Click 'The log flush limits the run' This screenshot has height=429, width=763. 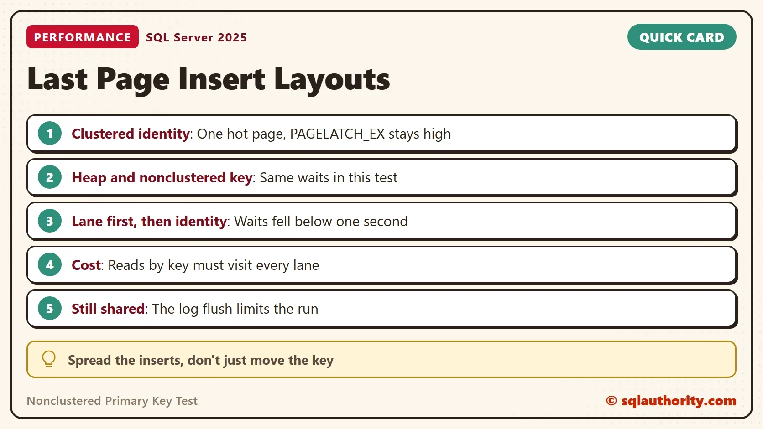pos(235,309)
